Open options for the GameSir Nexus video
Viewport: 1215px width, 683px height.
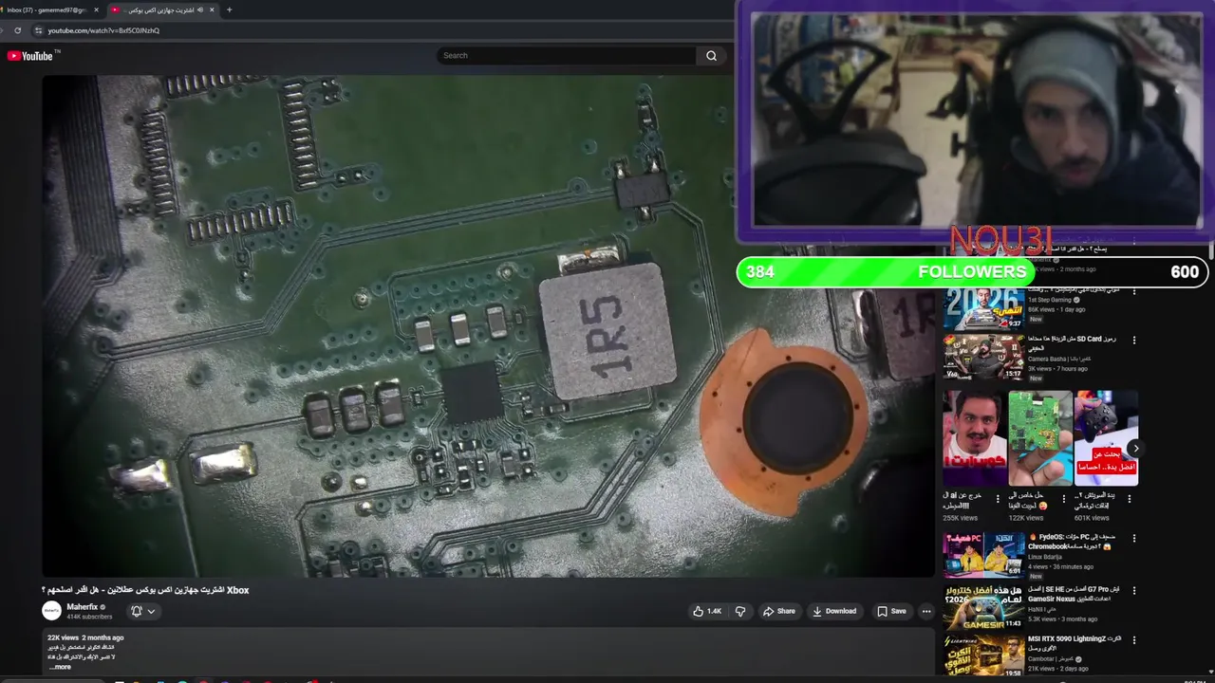coord(1133,590)
